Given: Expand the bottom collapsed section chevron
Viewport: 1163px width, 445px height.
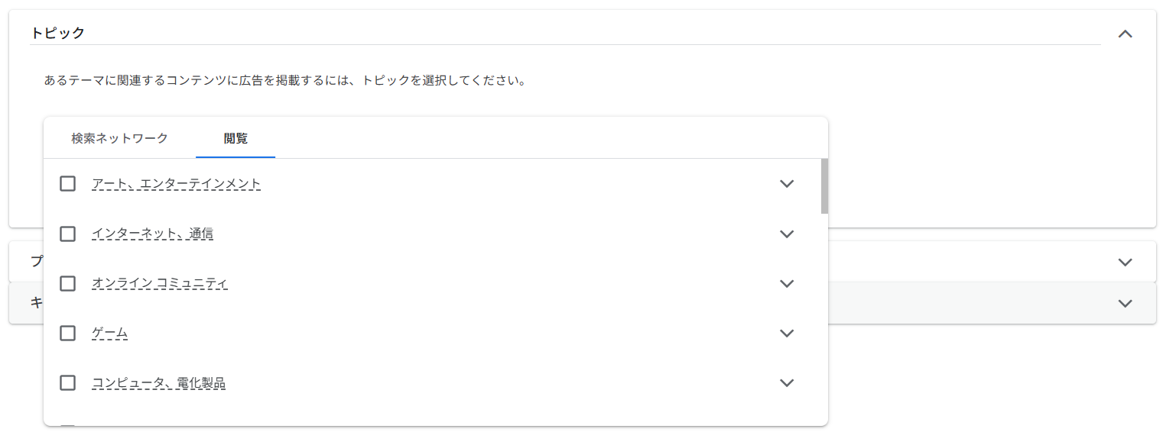Looking at the screenshot, I should point(1125,303).
